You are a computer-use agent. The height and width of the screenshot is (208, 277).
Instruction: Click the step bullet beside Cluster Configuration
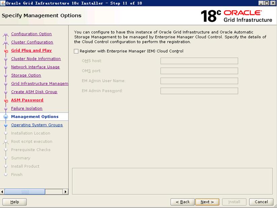point(6,42)
